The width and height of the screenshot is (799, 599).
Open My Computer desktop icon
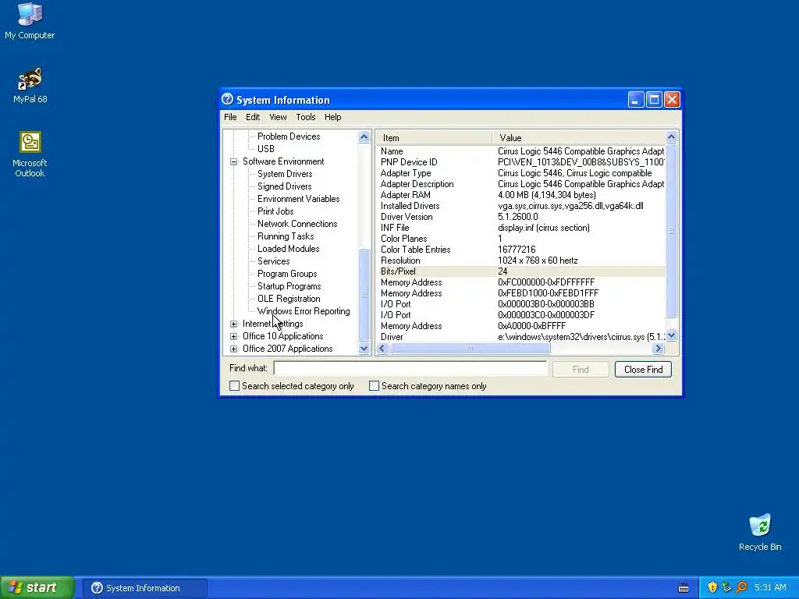pyautogui.click(x=30, y=20)
